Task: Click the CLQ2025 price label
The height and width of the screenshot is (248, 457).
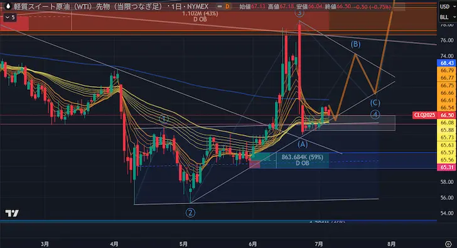Action: coord(424,115)
